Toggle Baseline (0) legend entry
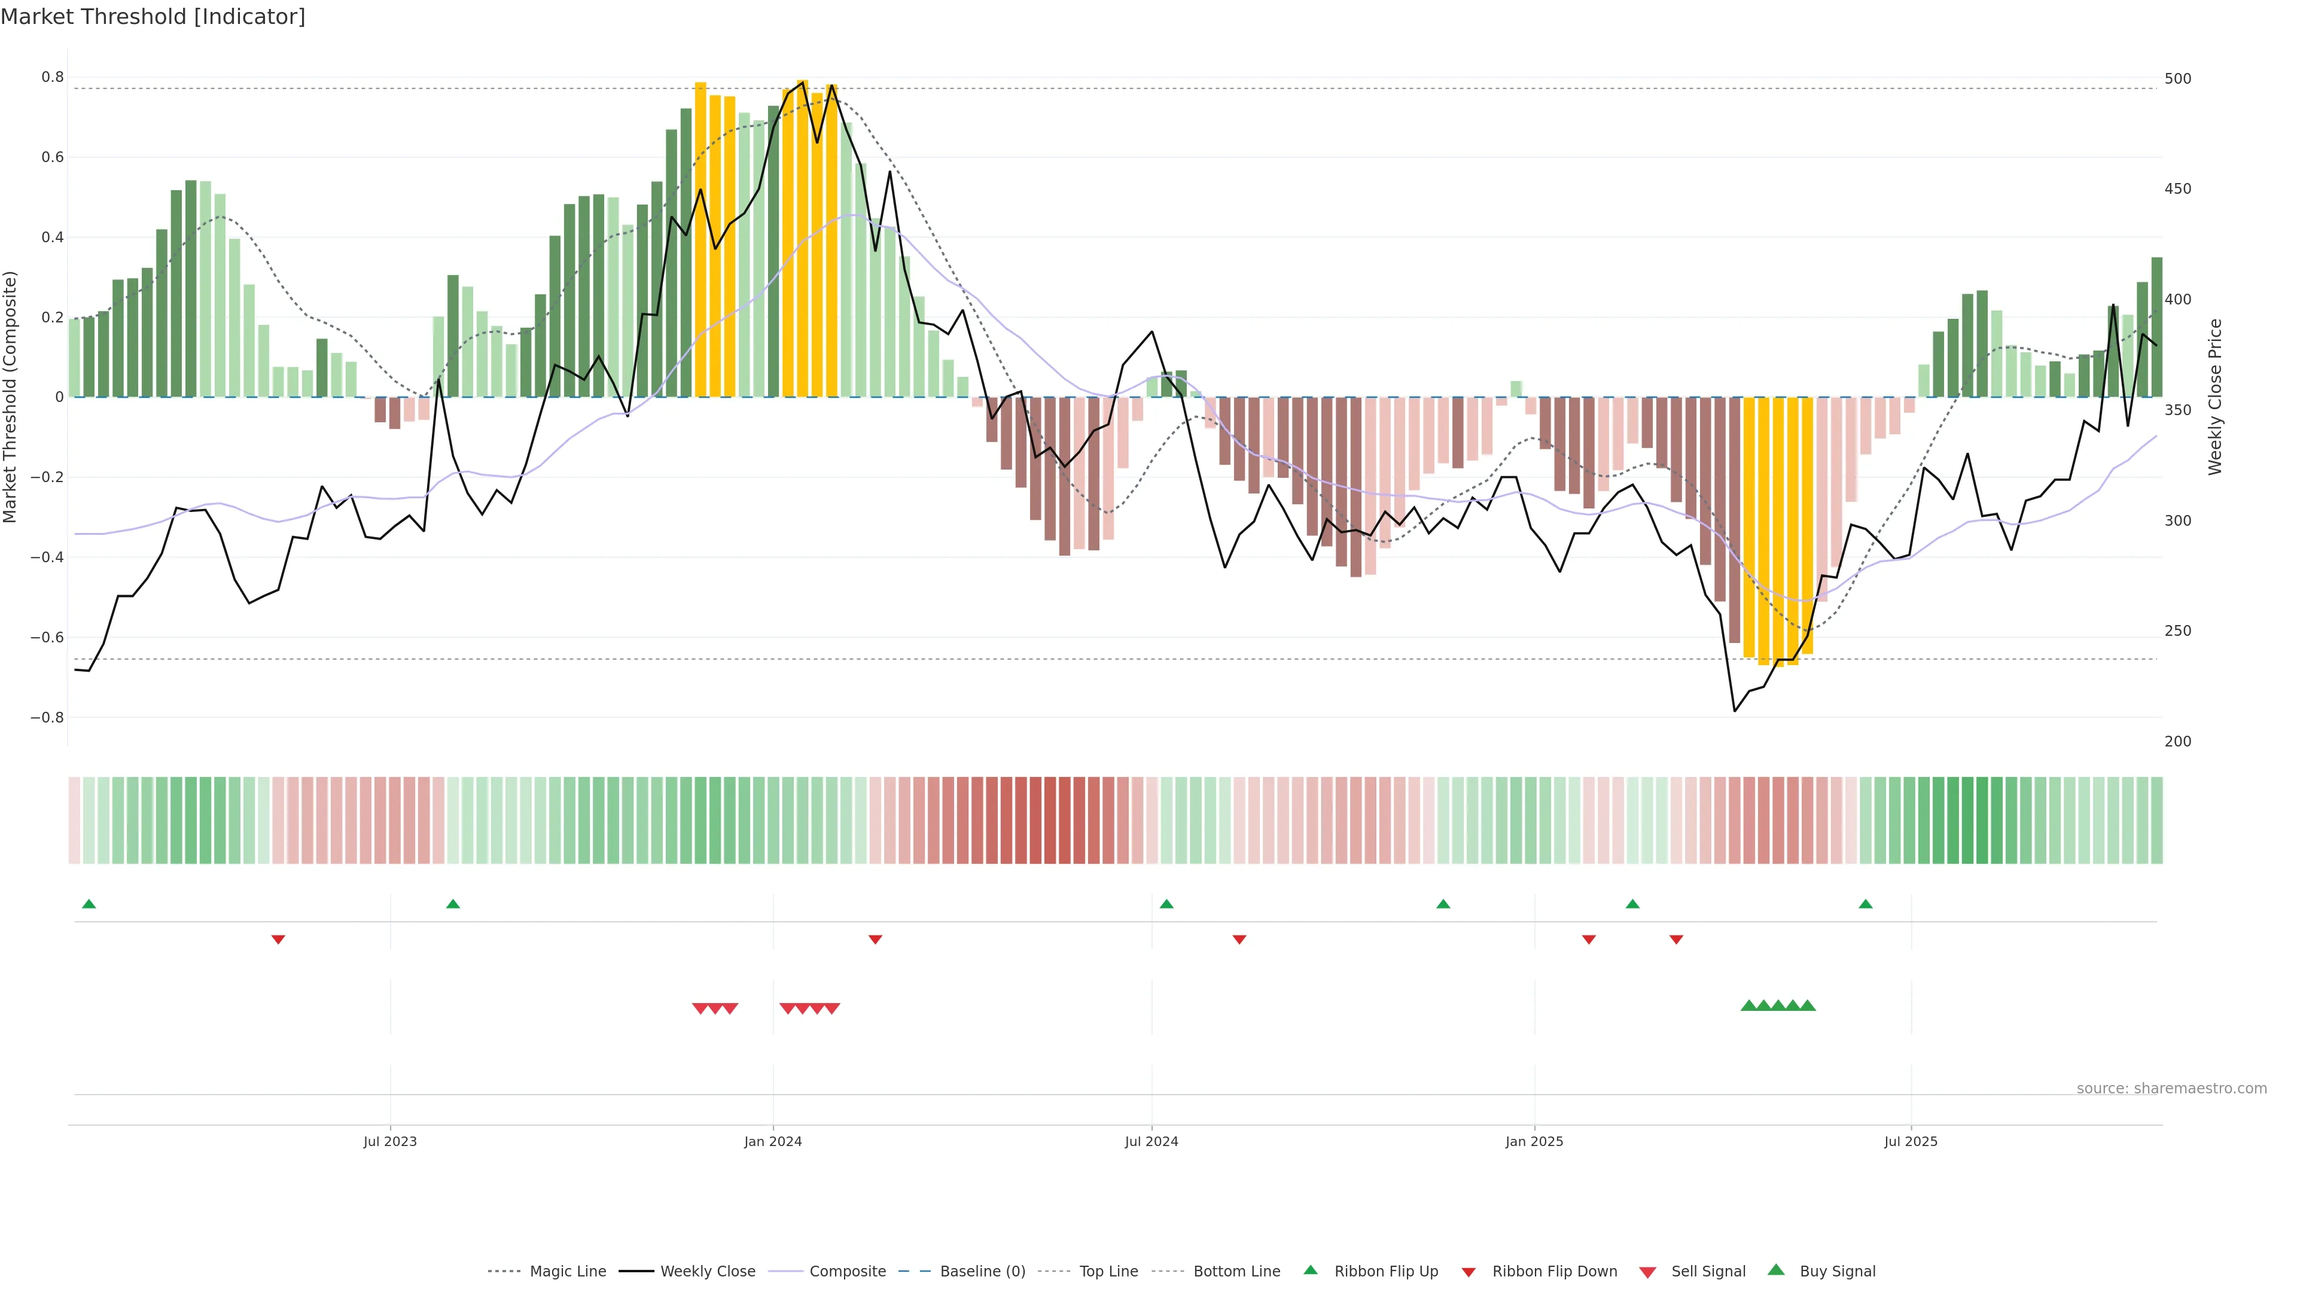The width and height of the screenshot is (2297, 1292). [982, 1272]
